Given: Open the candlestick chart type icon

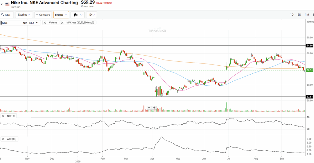Looking at the screenshot, I should 75,15.
